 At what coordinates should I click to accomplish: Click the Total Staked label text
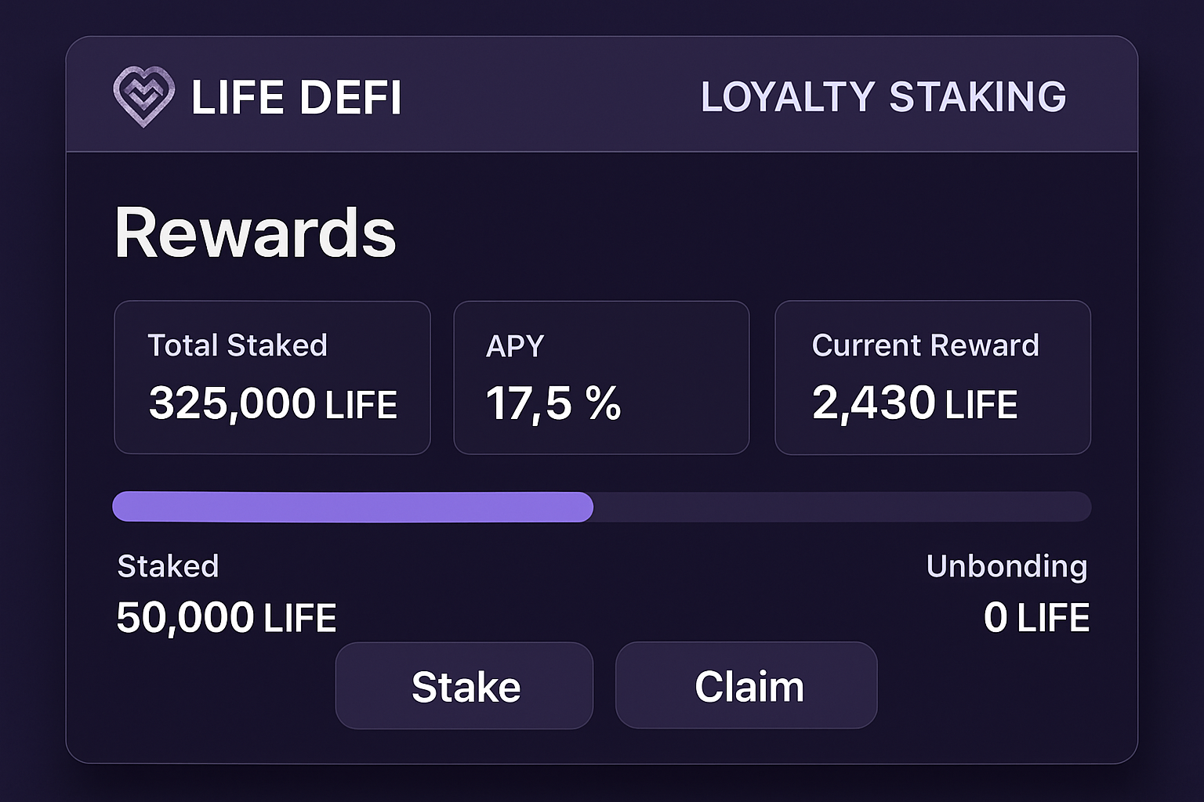[238, 345]
